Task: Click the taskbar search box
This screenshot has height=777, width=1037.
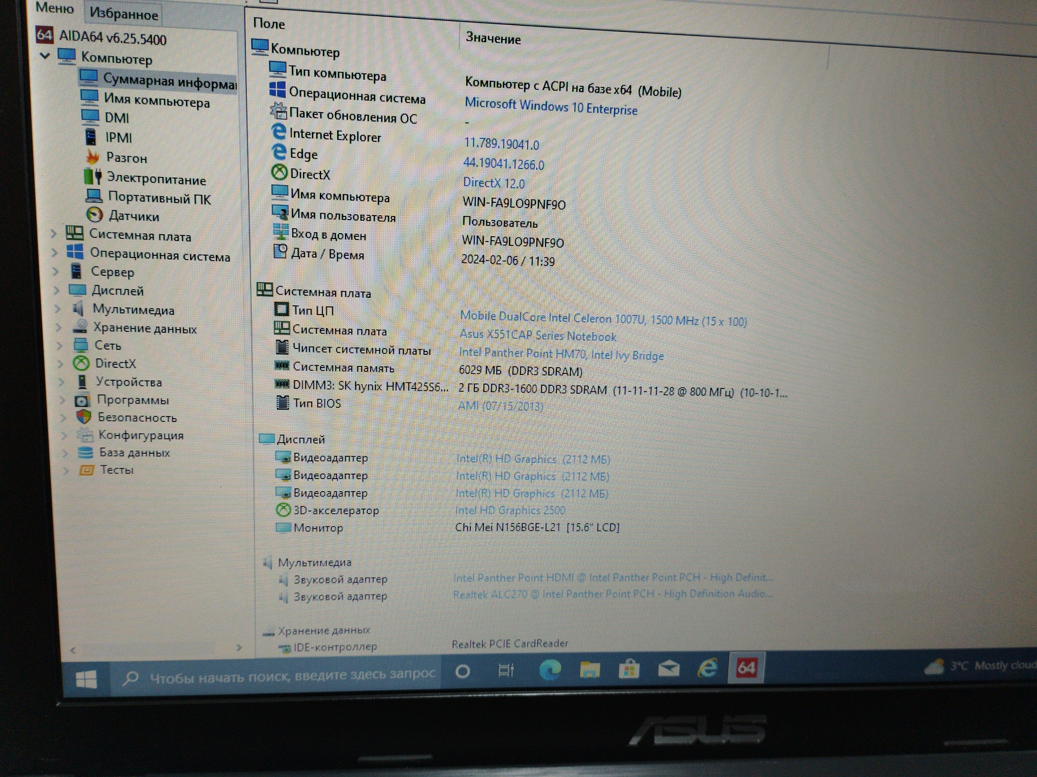Action: [277, 676]
